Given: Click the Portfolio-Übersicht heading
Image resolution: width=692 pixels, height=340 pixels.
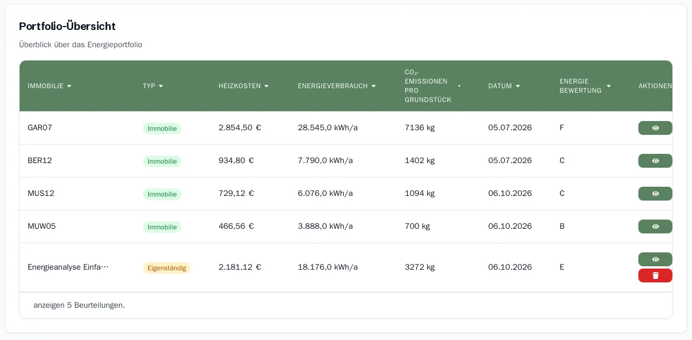Looking at the screenshot, I should tap(67, 27).
